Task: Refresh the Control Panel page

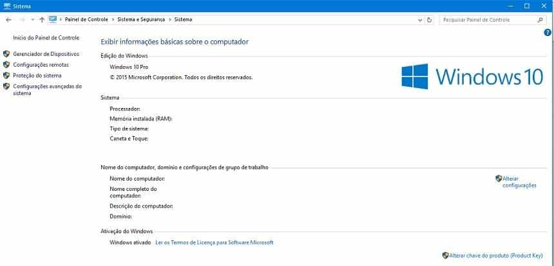Action: 430,20
